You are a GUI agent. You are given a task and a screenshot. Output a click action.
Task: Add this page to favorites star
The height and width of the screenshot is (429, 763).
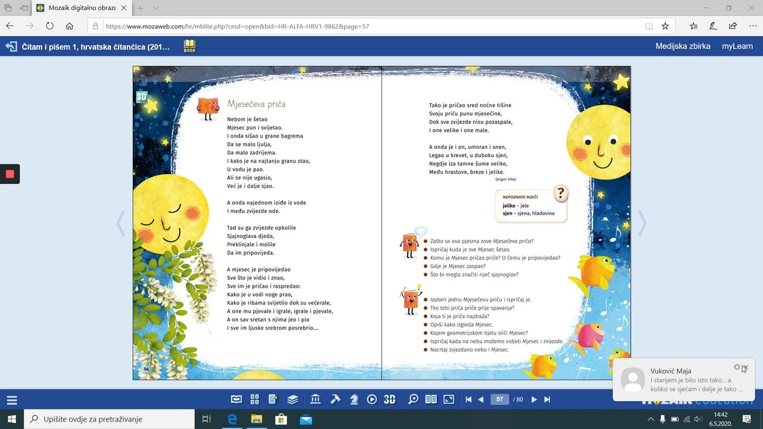point(665,26)
